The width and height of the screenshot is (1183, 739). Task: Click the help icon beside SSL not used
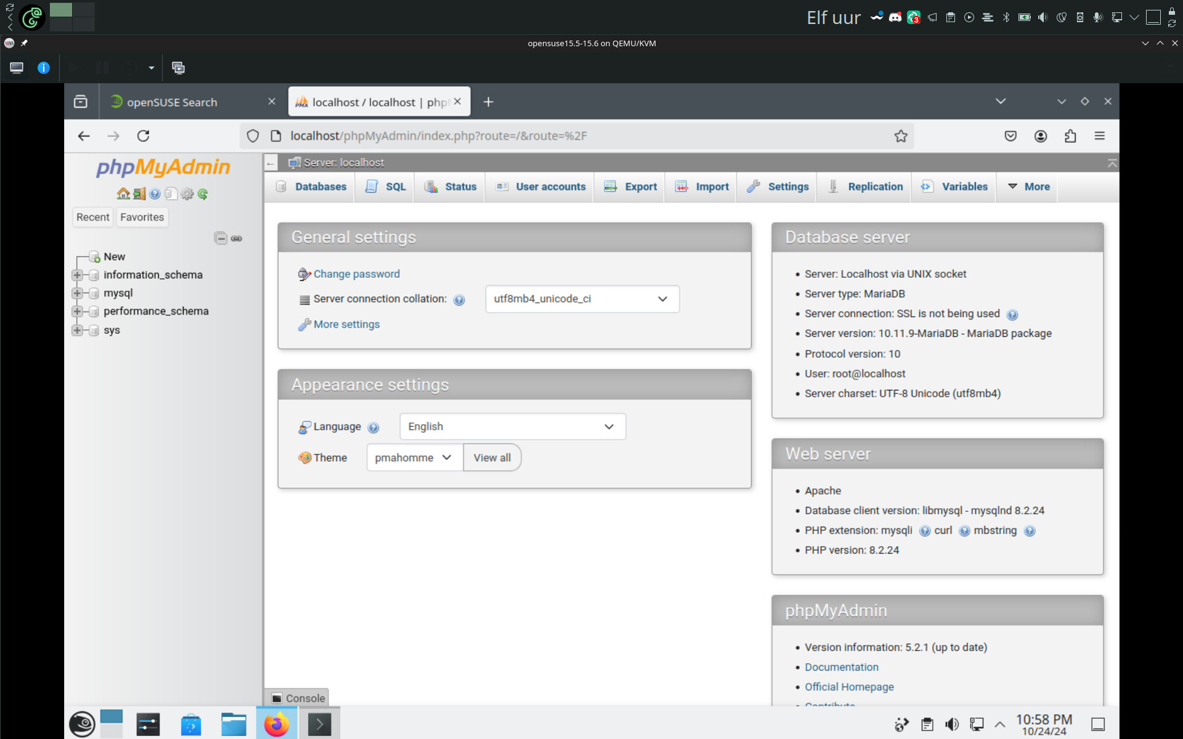click(1012, 315)
